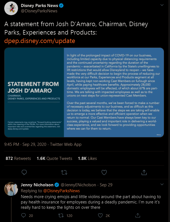Retweet the Disney Parks News statement
The height and width of the screenshot is (222, 170).
pyautogui.click(x=64, y=172)
